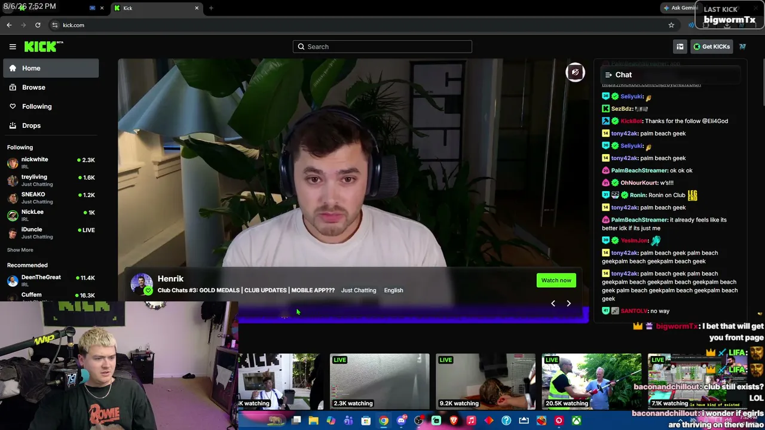Click the Following heart icon

click(13, 106)
